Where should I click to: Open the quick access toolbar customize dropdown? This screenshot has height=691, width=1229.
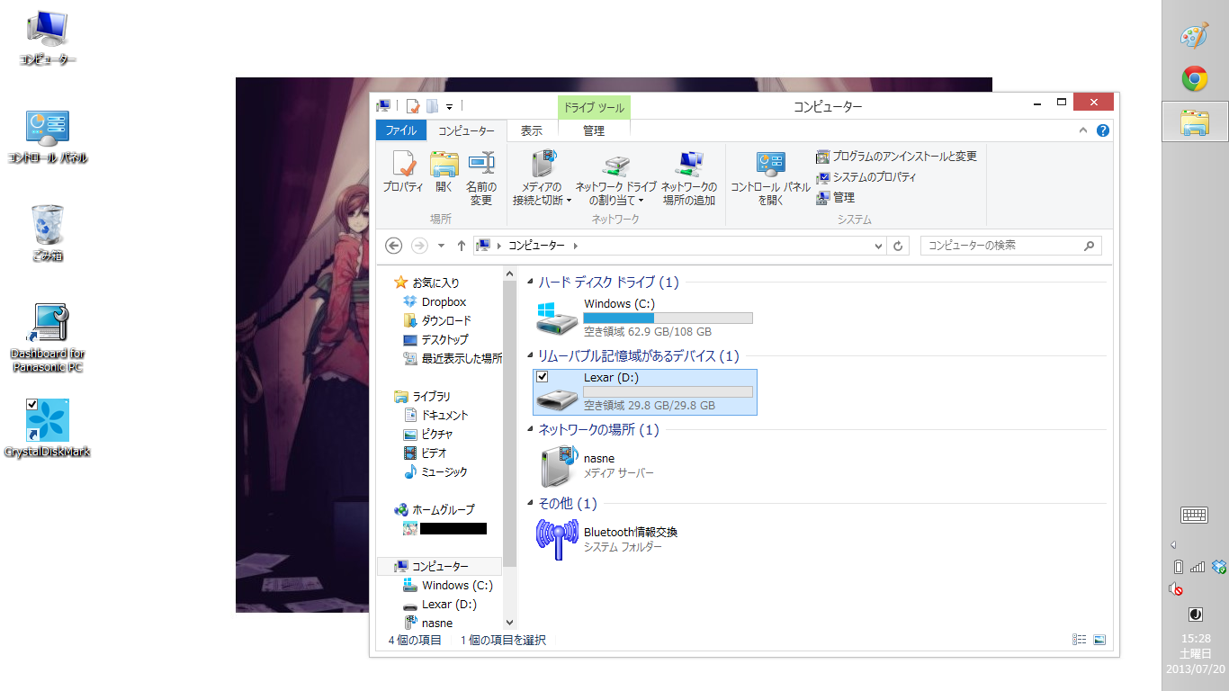[449, 107]
